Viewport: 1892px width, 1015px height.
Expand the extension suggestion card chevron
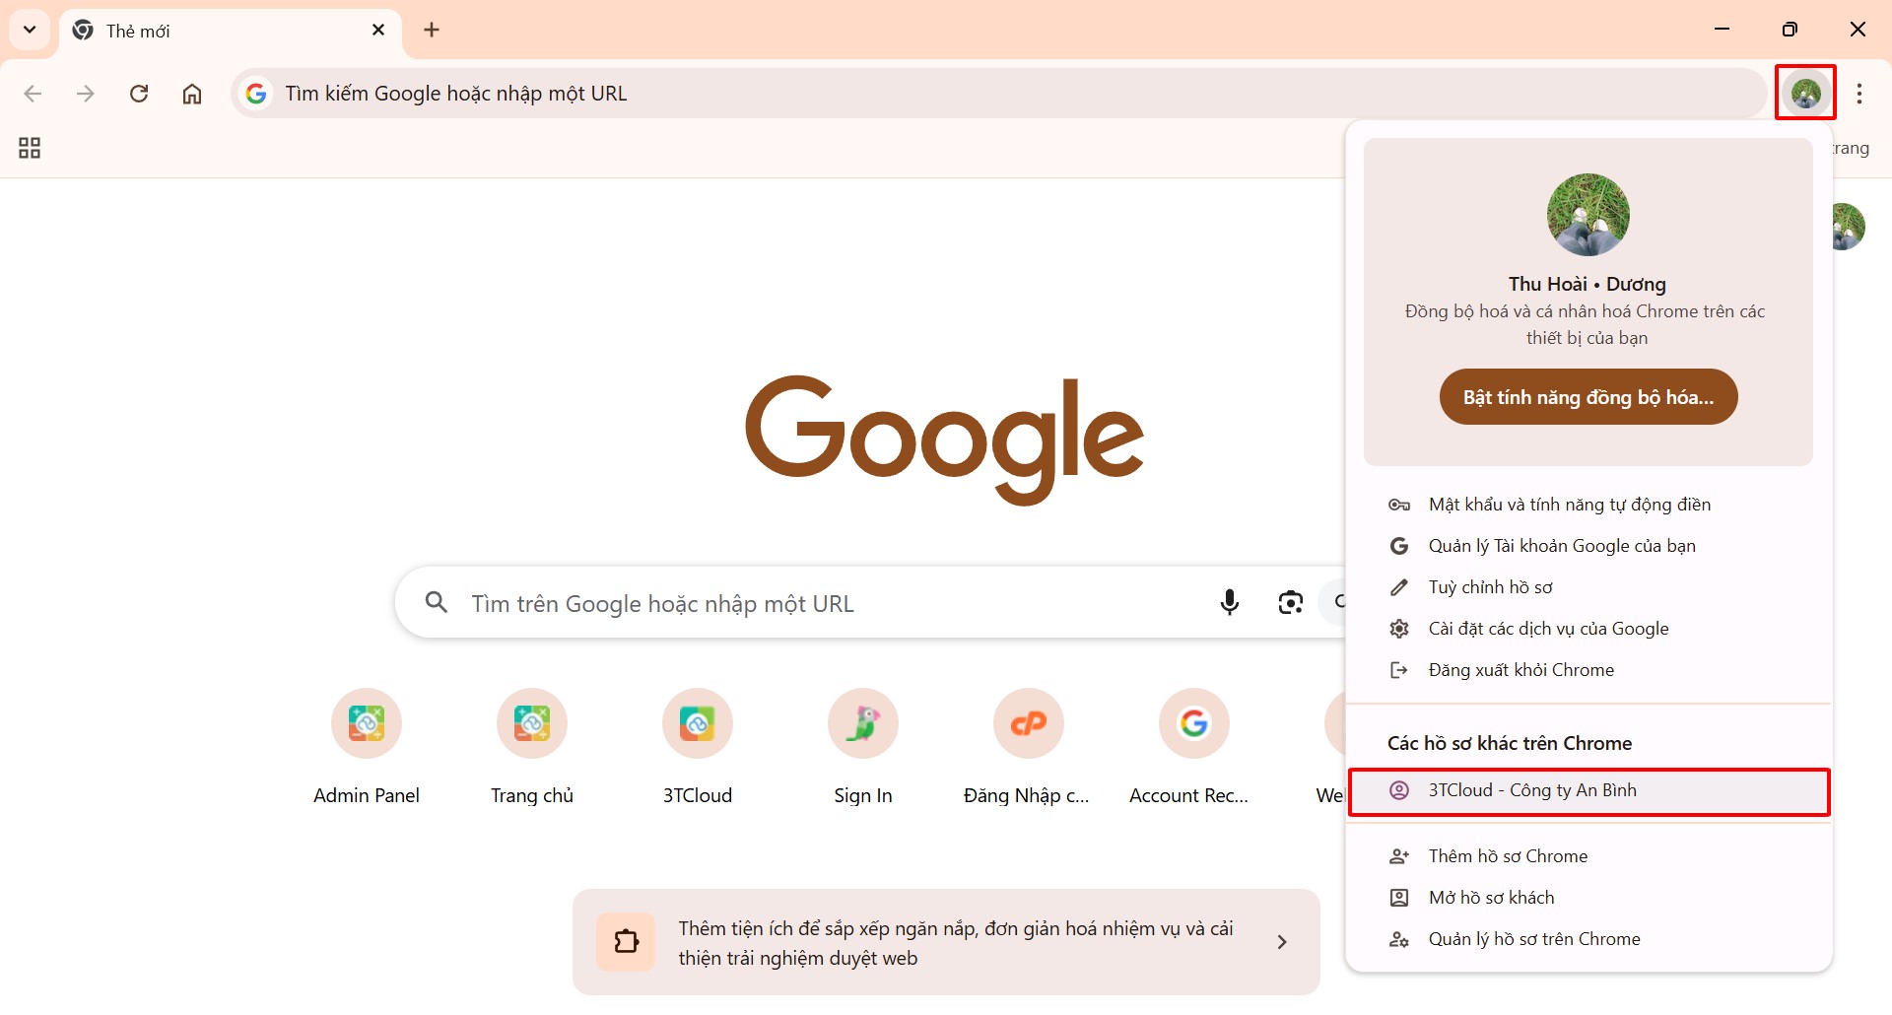[x=1281, y=942]
